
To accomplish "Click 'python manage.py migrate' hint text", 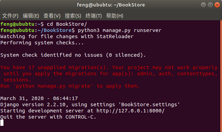I will coord(53,86).
